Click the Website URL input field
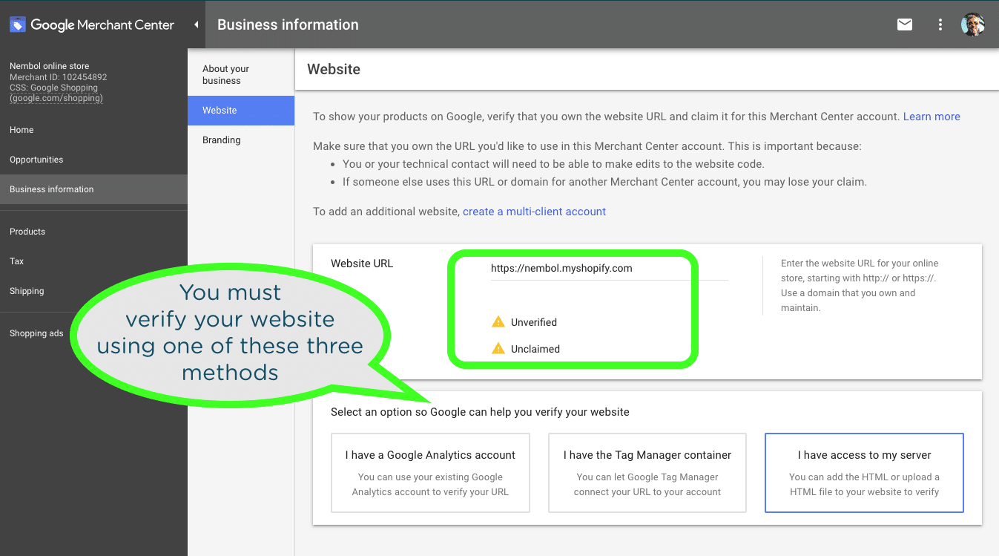The height and width of the screenshot is (556, 999). point(609,269)
